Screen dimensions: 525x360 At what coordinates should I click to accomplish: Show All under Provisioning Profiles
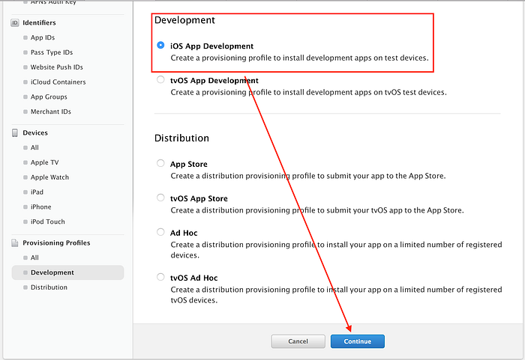(x=34, y=257)
